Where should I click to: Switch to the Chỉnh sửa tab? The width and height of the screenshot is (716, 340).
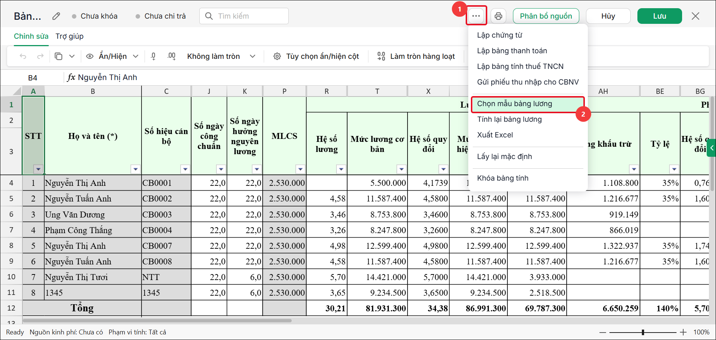31,36
